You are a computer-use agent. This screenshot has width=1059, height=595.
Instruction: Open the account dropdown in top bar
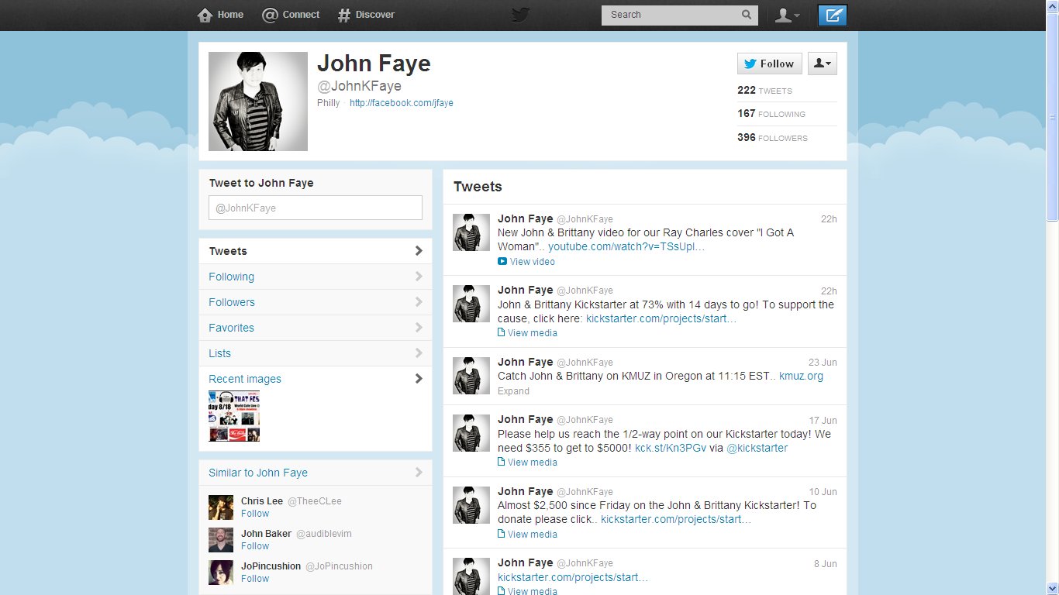tap(787, 15)
